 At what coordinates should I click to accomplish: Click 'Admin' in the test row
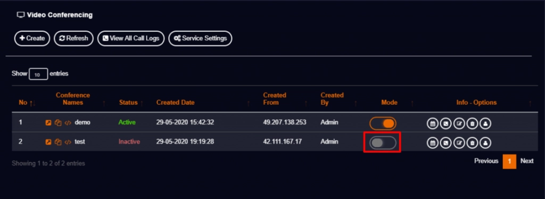[x=329, y=142]
